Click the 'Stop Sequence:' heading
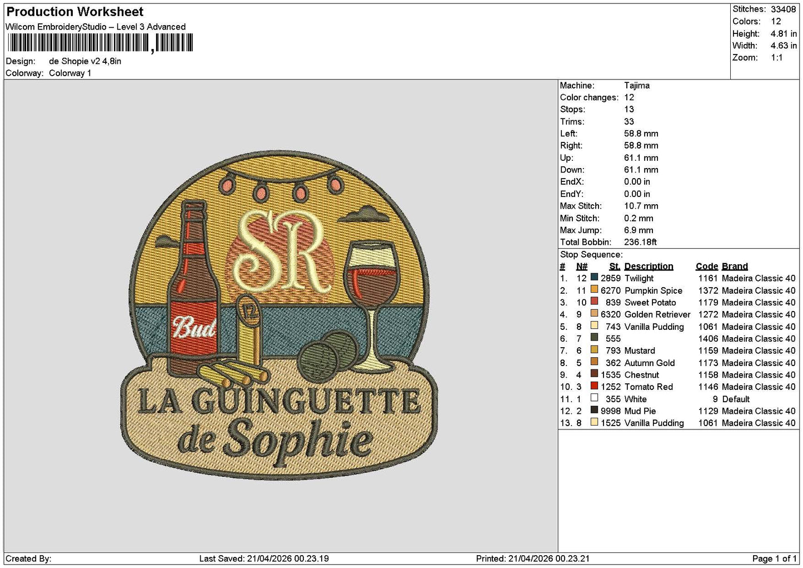 coord(591,254)
